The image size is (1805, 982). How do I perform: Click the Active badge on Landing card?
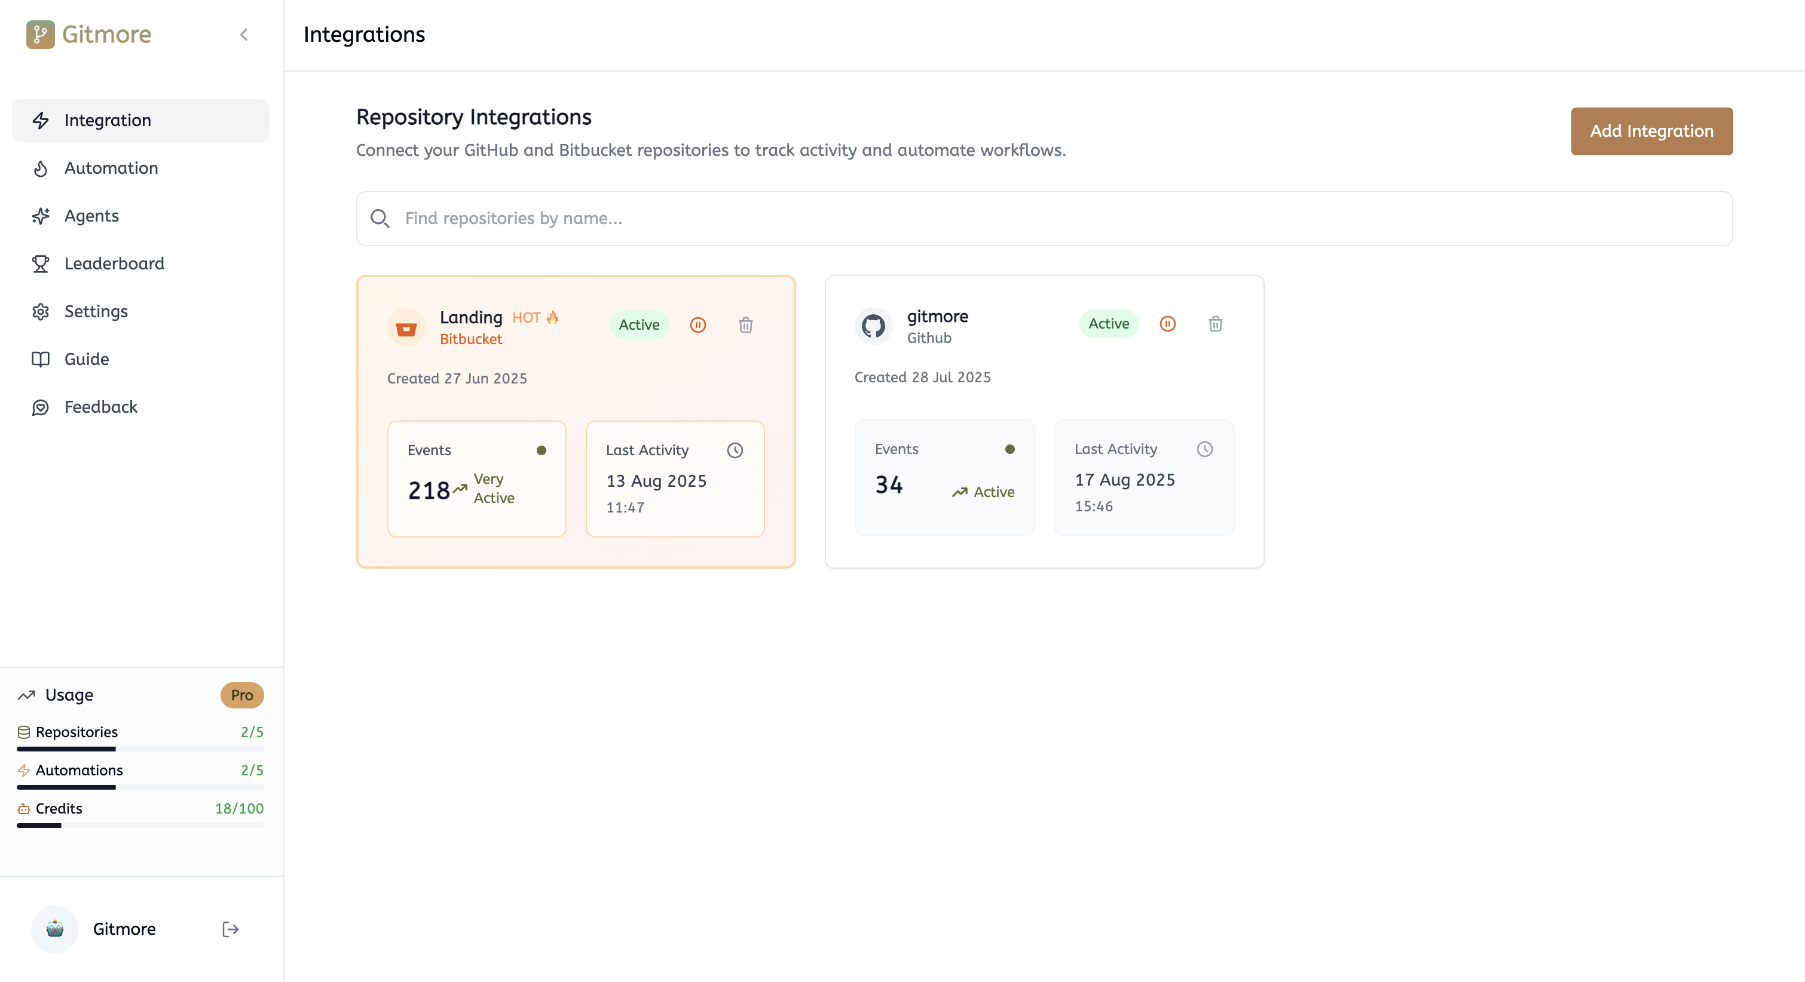point(639,325)
